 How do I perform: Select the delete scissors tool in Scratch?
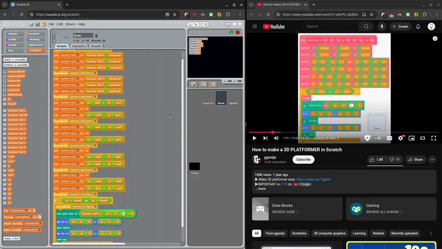195,25
